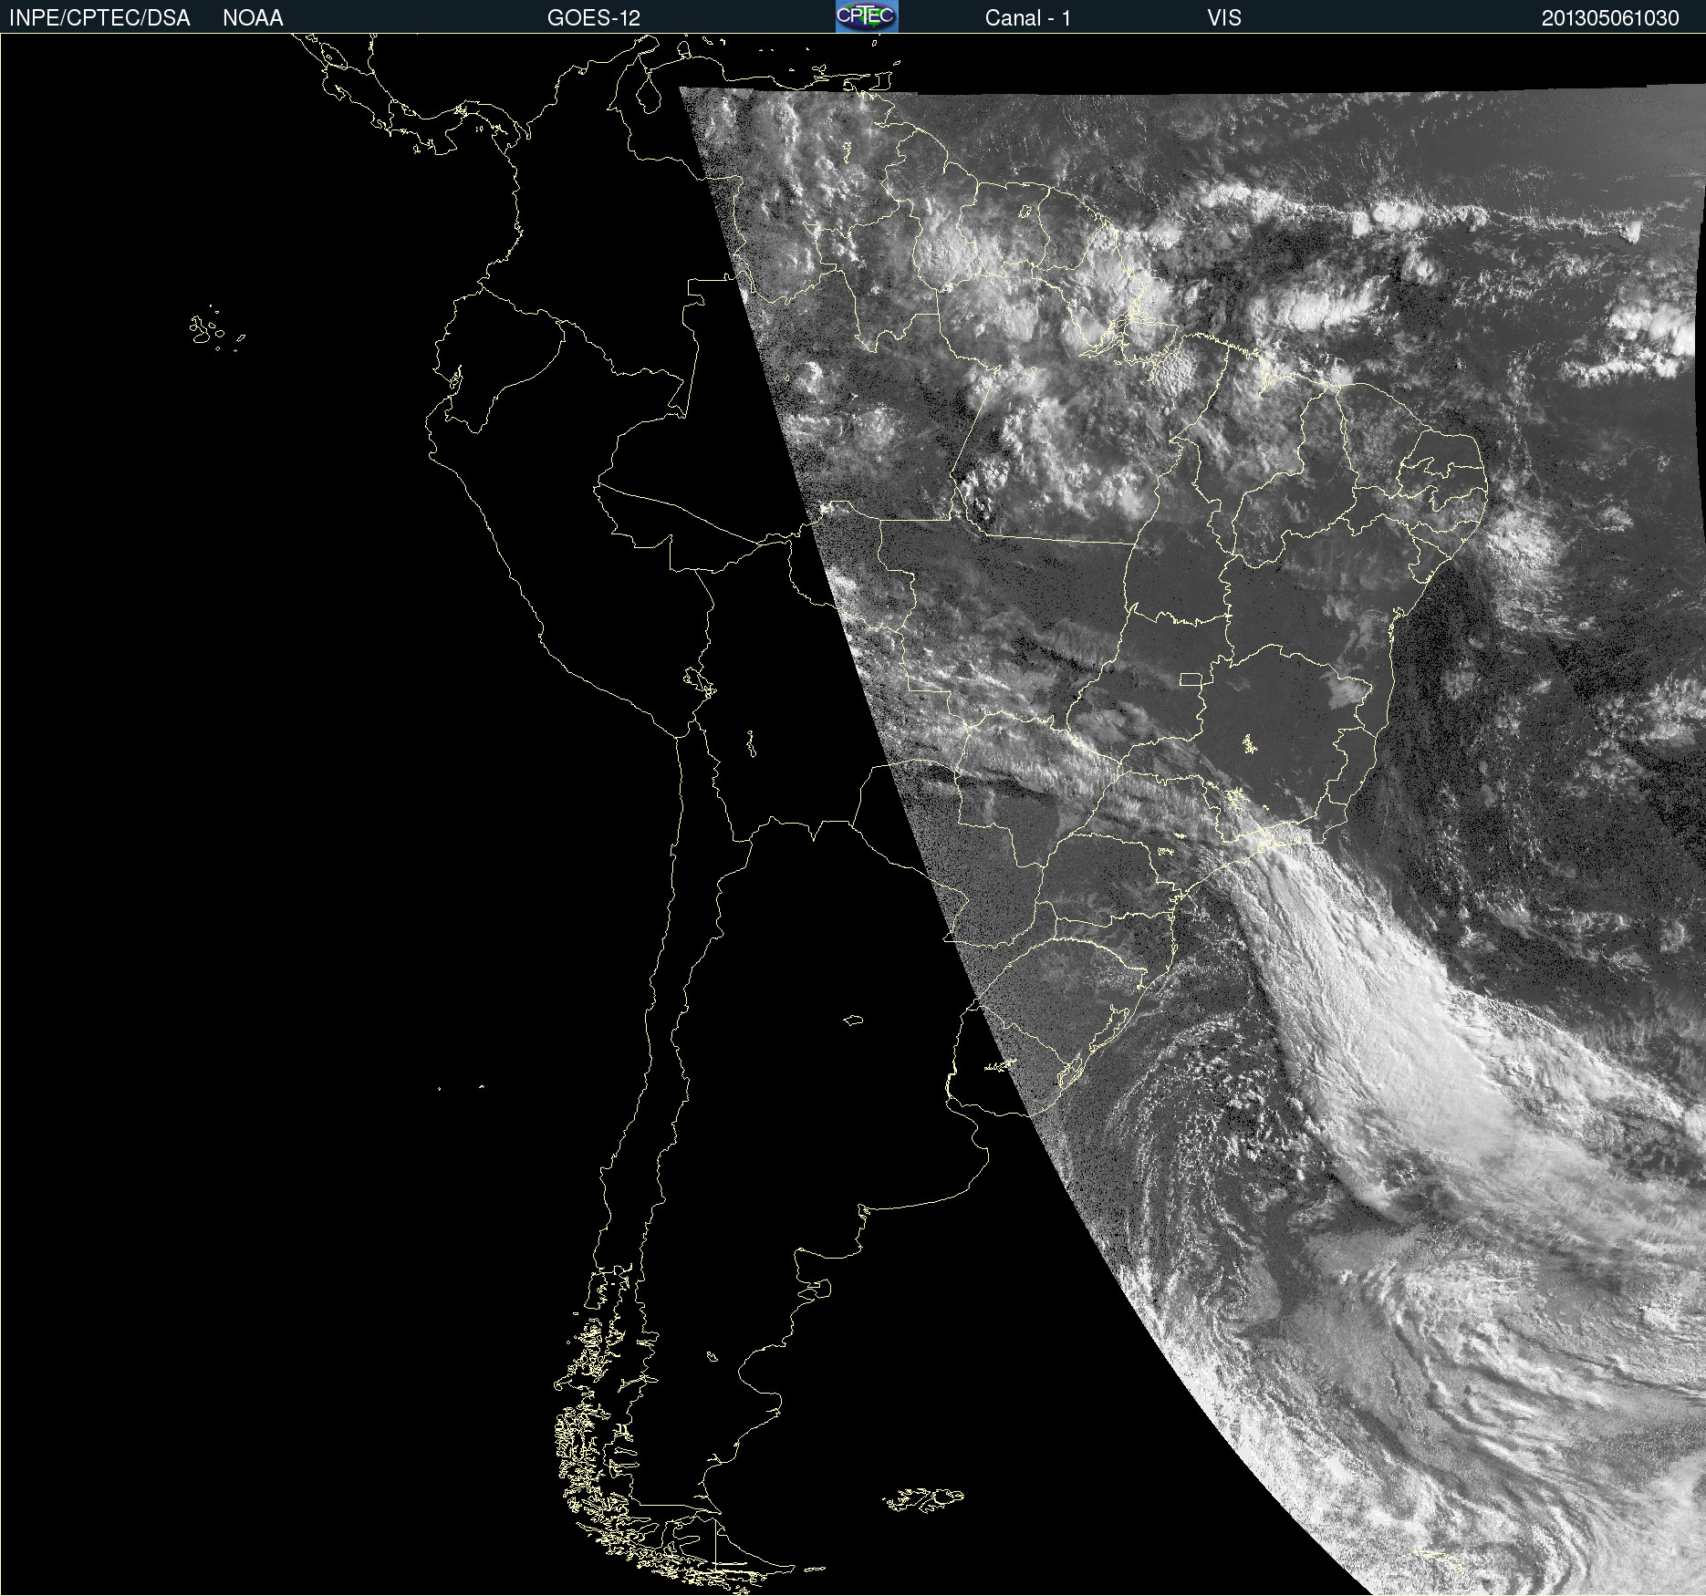Click the 'Canal - 1' label

(x=1027, y=18)
